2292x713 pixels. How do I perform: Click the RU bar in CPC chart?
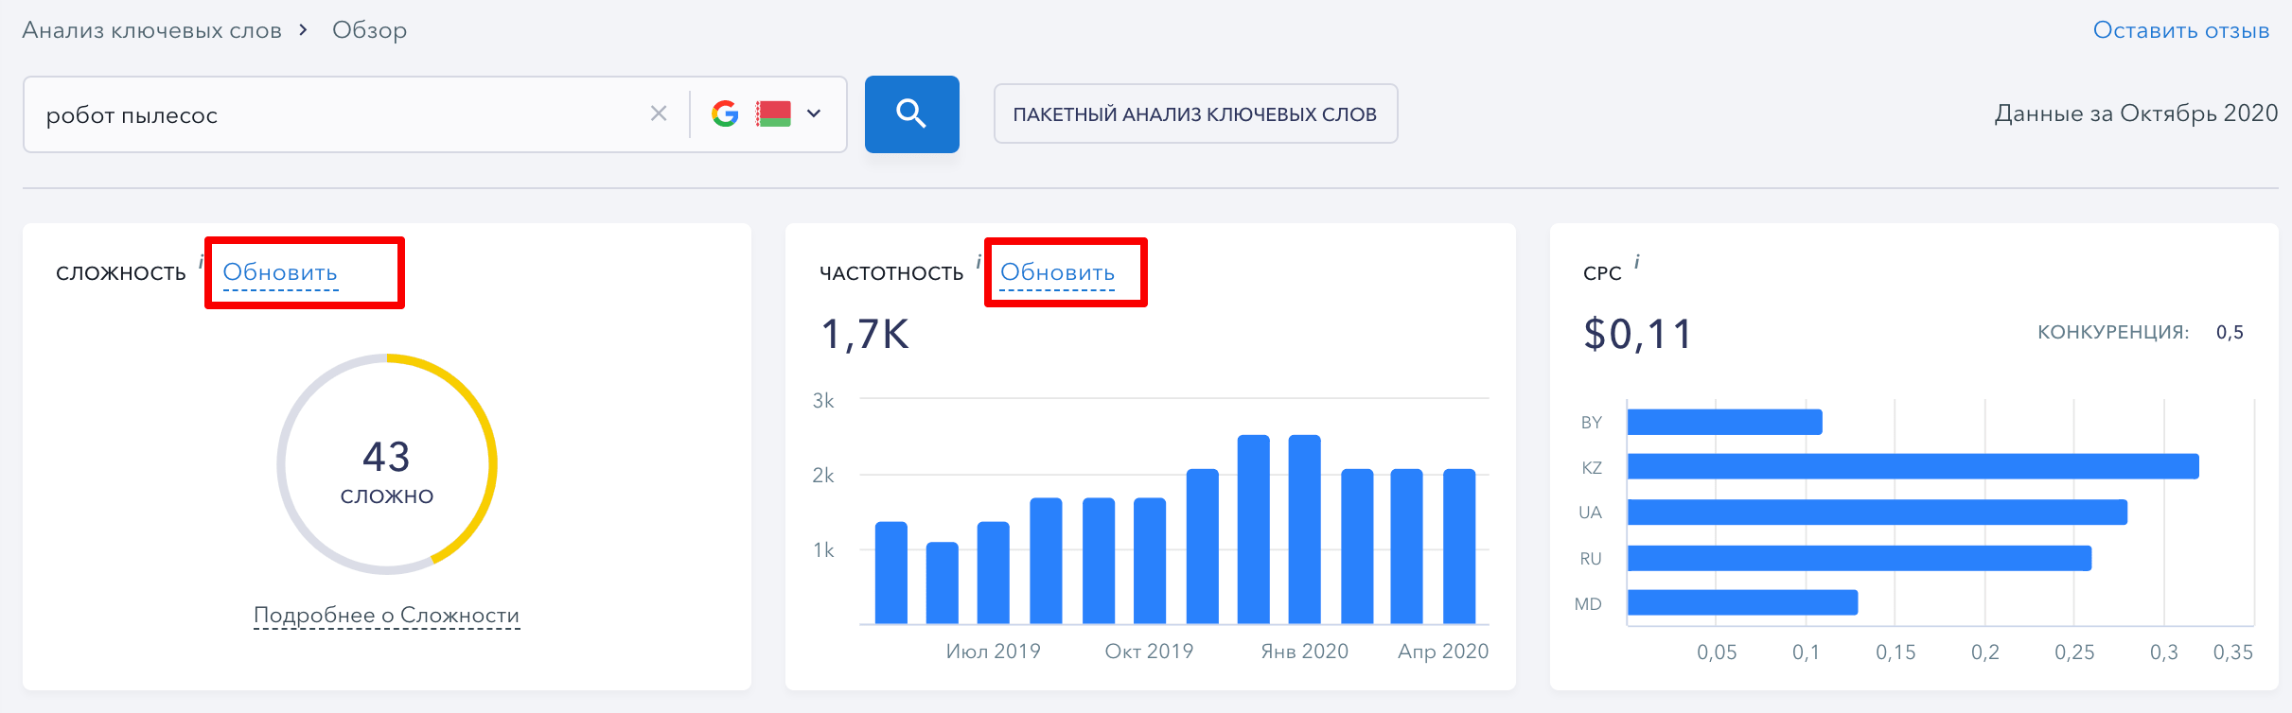coord(1859,558)
